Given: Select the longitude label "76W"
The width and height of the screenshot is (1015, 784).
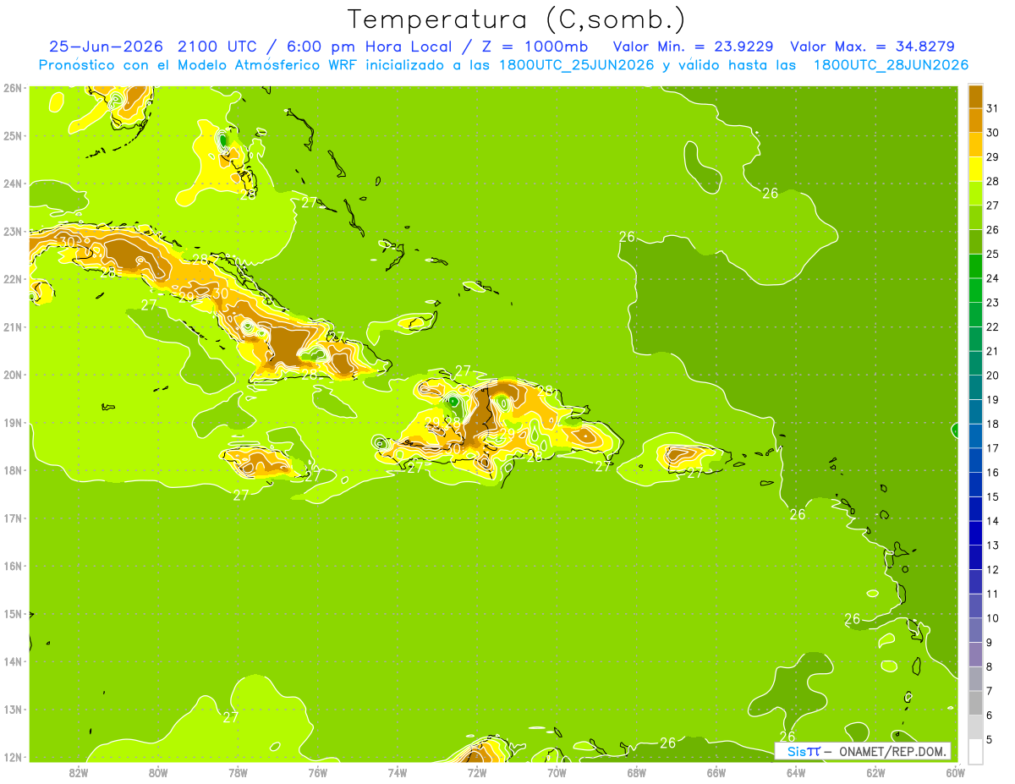Looking at the screenshot, I should pos(317,772).
